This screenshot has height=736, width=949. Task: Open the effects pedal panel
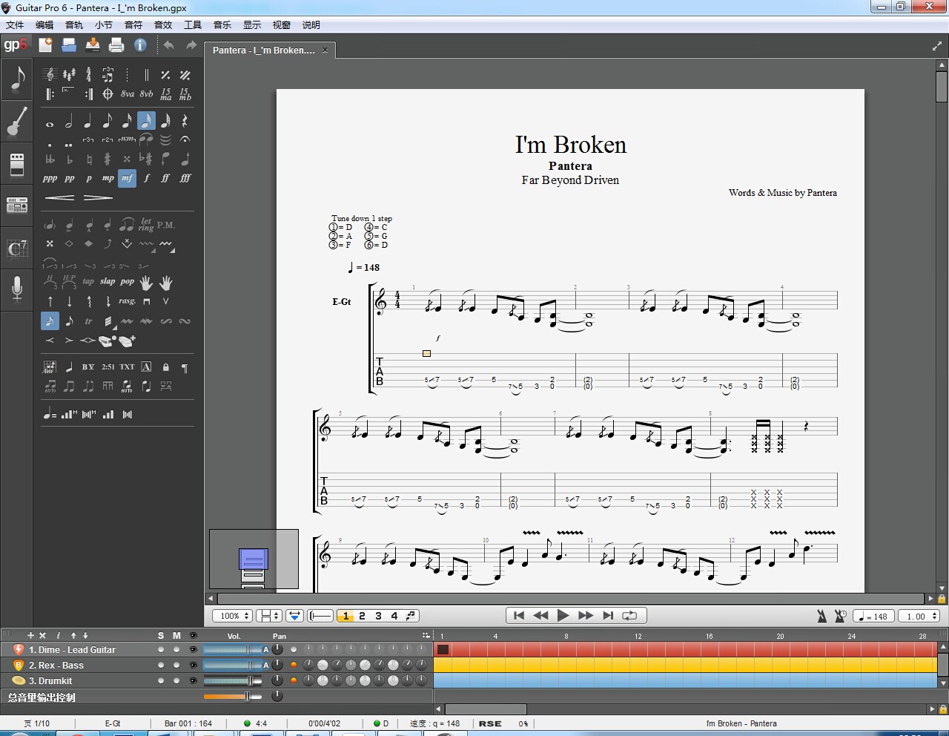click(x=16, y=164)
